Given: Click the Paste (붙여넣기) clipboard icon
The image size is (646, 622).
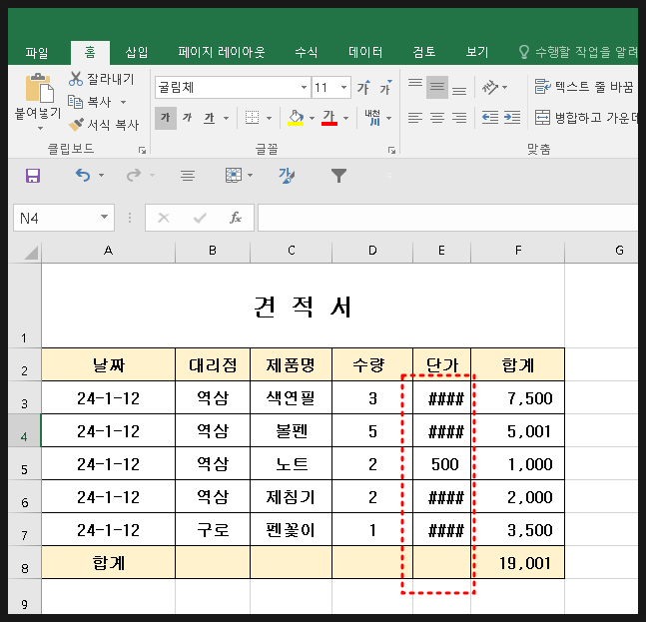Looking at the screenshot, I should click(40, 87).
